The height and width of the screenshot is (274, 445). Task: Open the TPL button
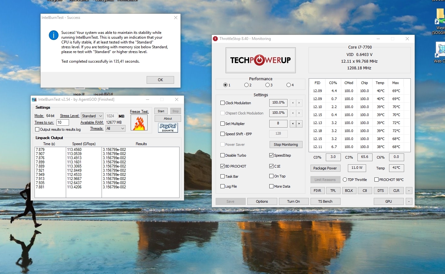333,191
